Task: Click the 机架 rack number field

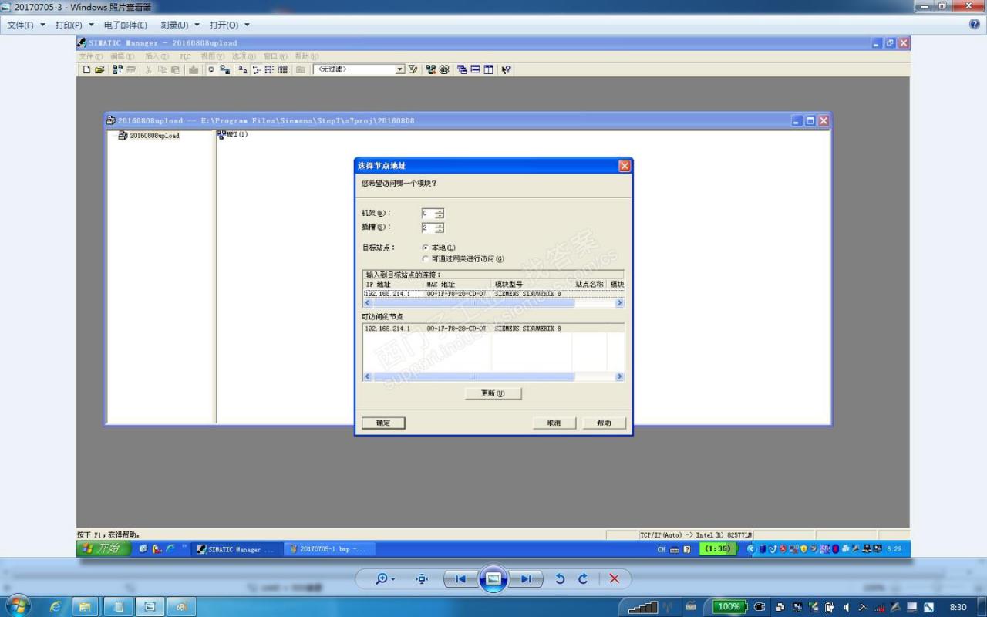Action: click(x=428, y=214)
